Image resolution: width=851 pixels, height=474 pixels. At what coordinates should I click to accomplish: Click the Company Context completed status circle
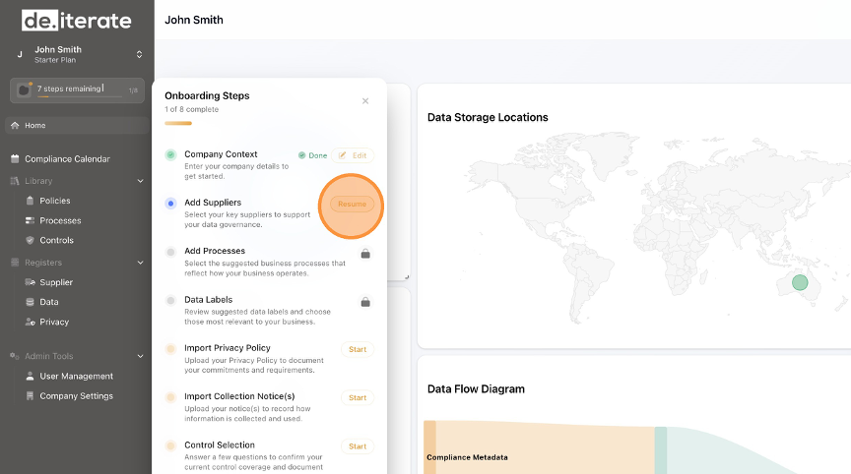click(x=170, y=154)
